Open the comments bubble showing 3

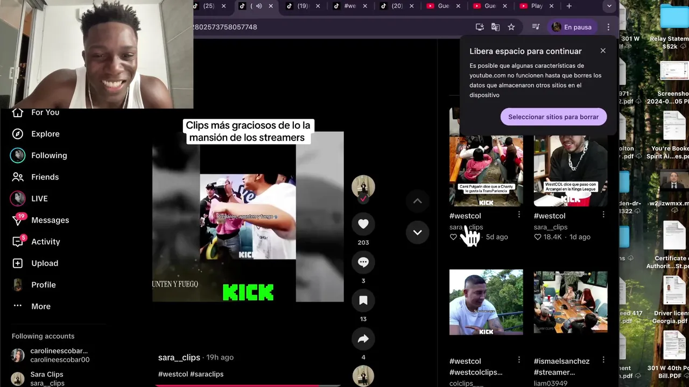[x=363, y=262]
